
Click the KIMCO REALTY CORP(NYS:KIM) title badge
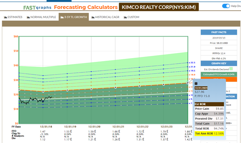pyautogui.click(x=159, y=7)
